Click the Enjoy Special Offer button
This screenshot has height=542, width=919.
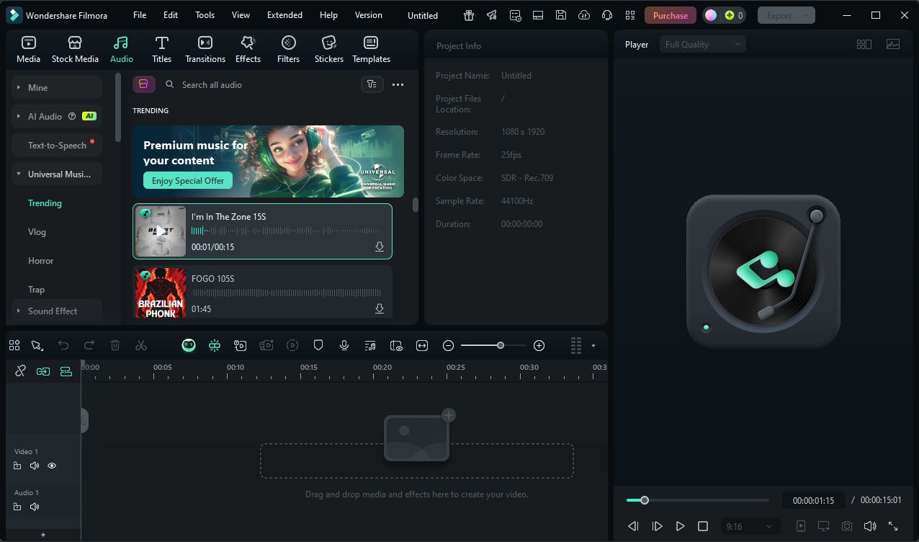pyautogui.click(x=188, y=181)
